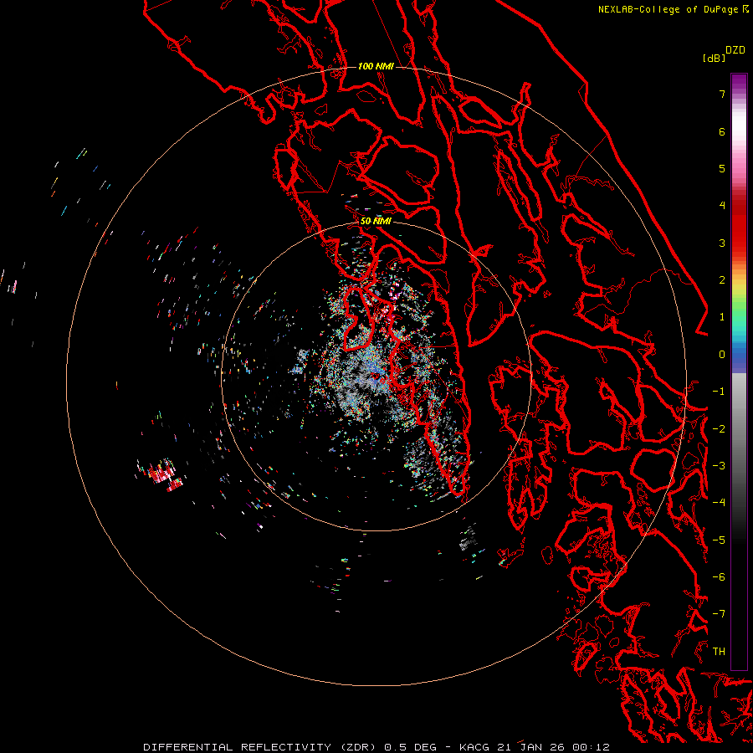Viewport: 753px width, 753px height.
Task: Click the [dB] unit label
Action: [x=715, y=58]
